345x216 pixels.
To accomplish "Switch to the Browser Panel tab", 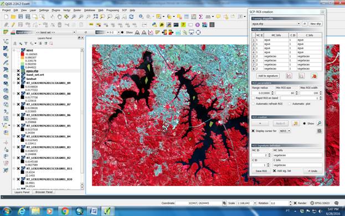I will tap(44, 192).
